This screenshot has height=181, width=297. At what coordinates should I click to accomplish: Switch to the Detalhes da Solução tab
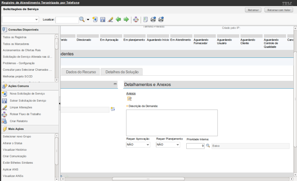pos(122,72)
